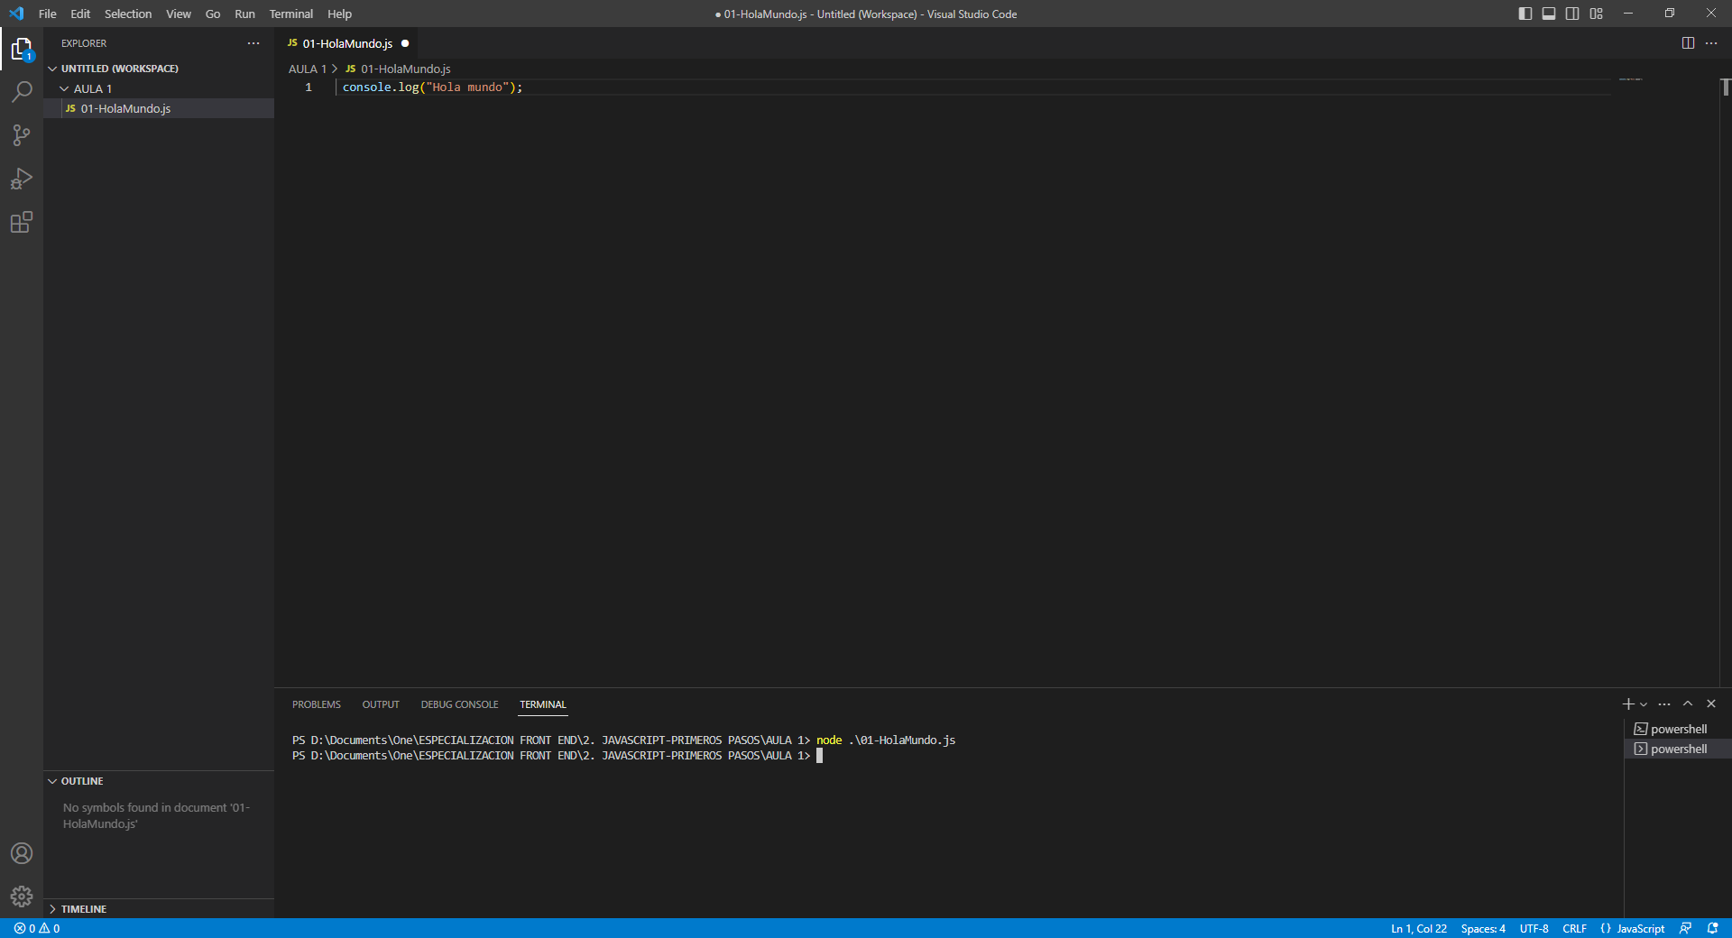Switch to the PROBLEMS panel tab
Screen dimensions: 1732x938
pyautogui.click(x=317, y=704)
